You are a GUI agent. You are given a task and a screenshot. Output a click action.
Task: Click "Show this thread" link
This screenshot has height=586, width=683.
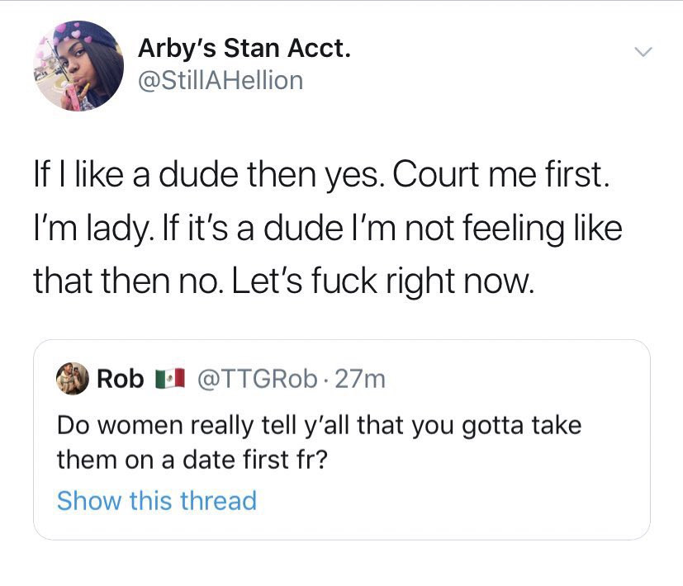[156, 500]
